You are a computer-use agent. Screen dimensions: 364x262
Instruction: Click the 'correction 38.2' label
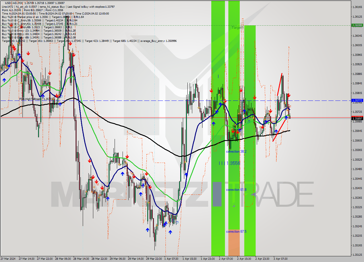click(x=236, y=152)
